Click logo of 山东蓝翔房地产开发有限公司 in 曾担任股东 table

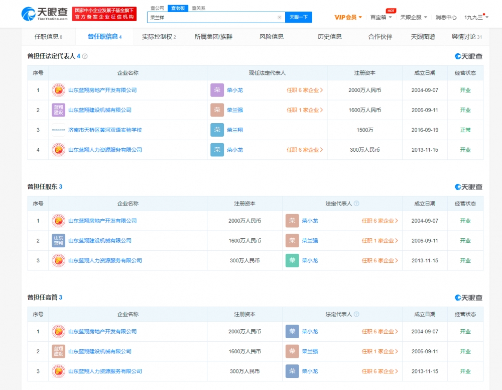pyautogui.click(x=59, y=221)
